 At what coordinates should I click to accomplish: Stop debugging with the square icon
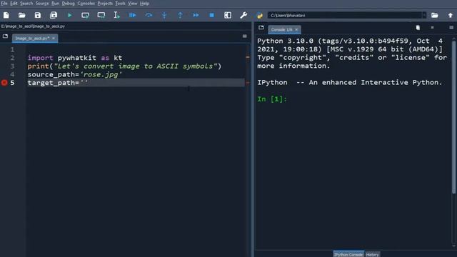(x=212, y=15)
